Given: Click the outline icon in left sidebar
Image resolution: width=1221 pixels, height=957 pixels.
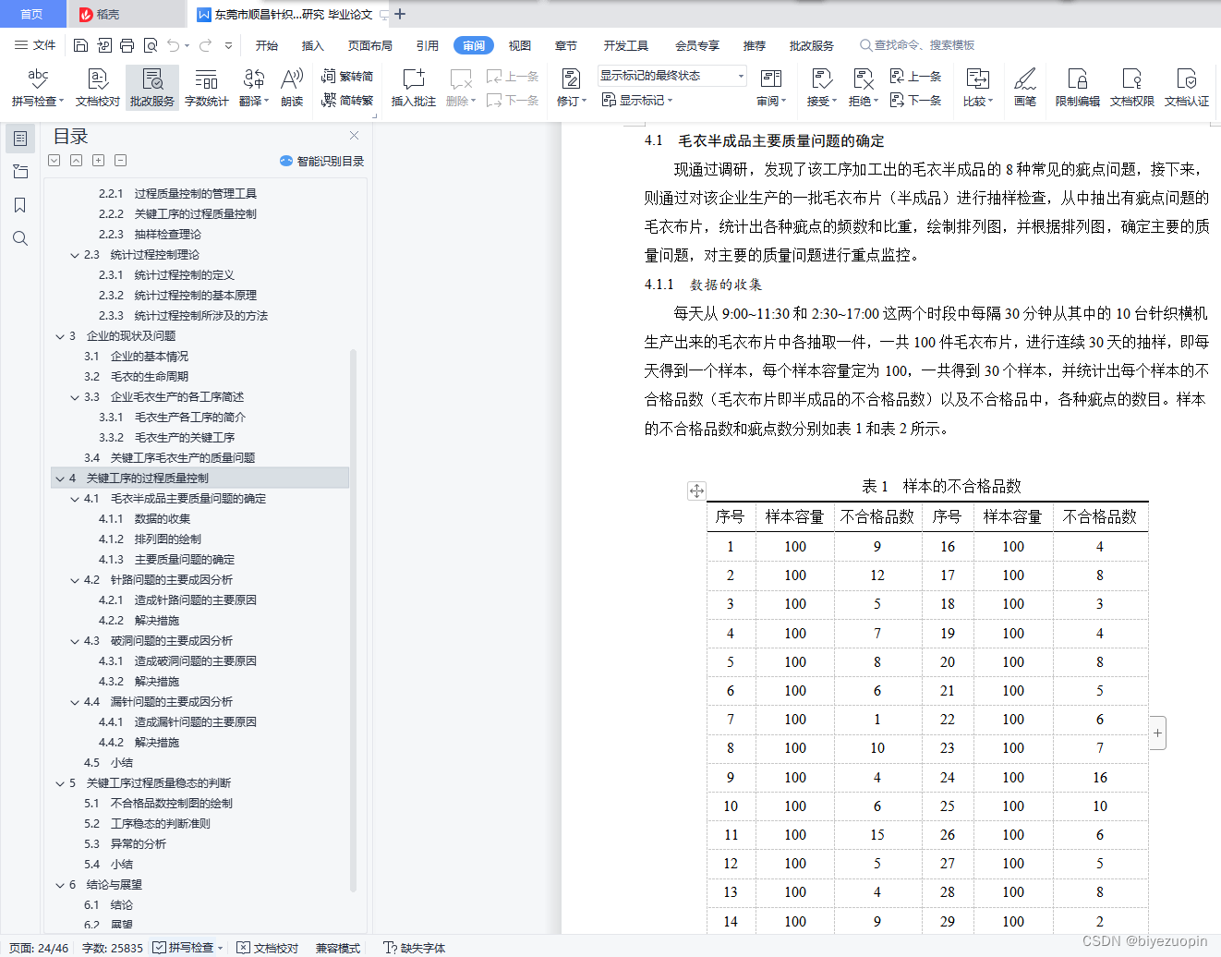Looking at the screenshot, I should coord(20,139).
